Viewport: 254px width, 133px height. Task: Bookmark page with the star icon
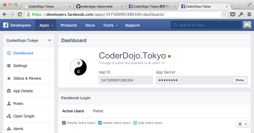pyautogui.click(x=224, y=14)
